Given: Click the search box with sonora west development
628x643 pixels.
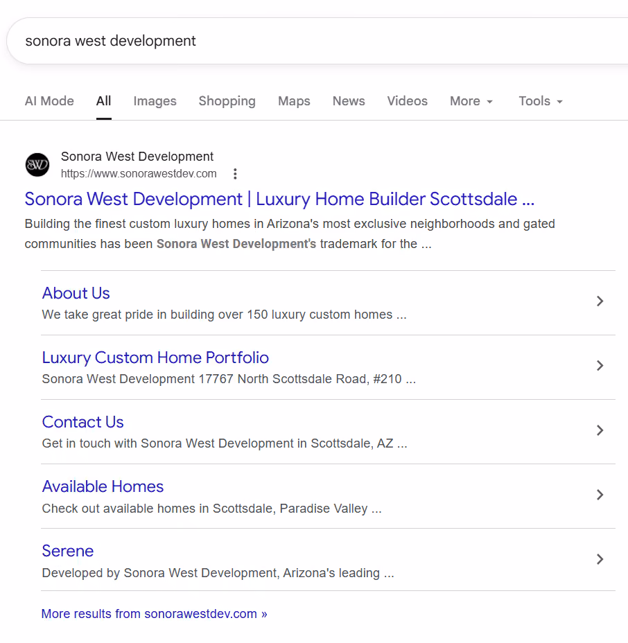Looking at the screenshot, I should 317,41.
